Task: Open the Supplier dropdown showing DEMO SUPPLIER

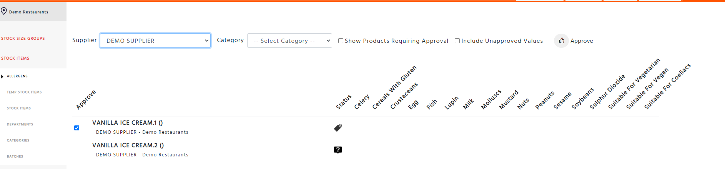Action: click(155, 41)
